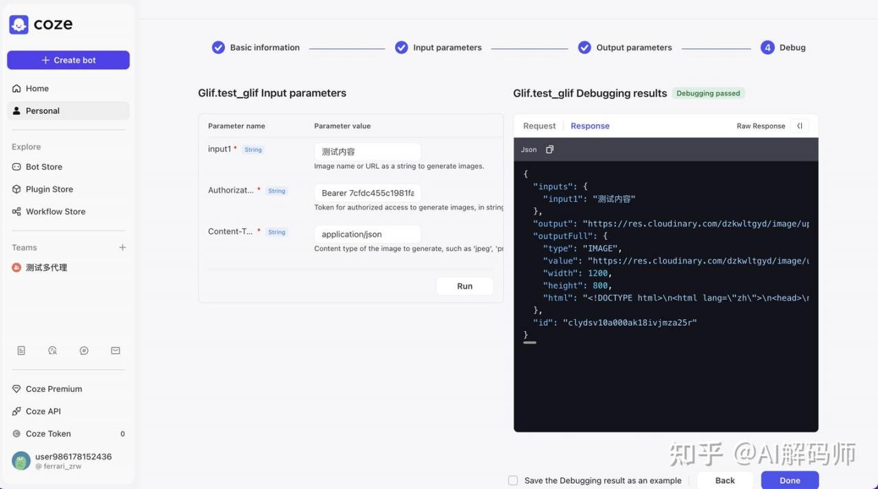Click the JSON "output" URL line
The width and height of the screenshot is (878, 489).
coord(671,224)
